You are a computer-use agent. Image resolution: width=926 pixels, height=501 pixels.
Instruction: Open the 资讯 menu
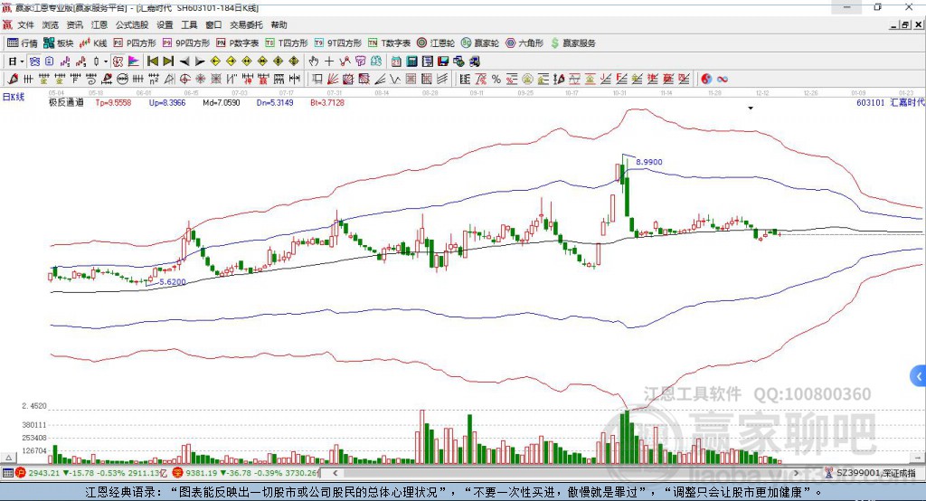(74, 24)
